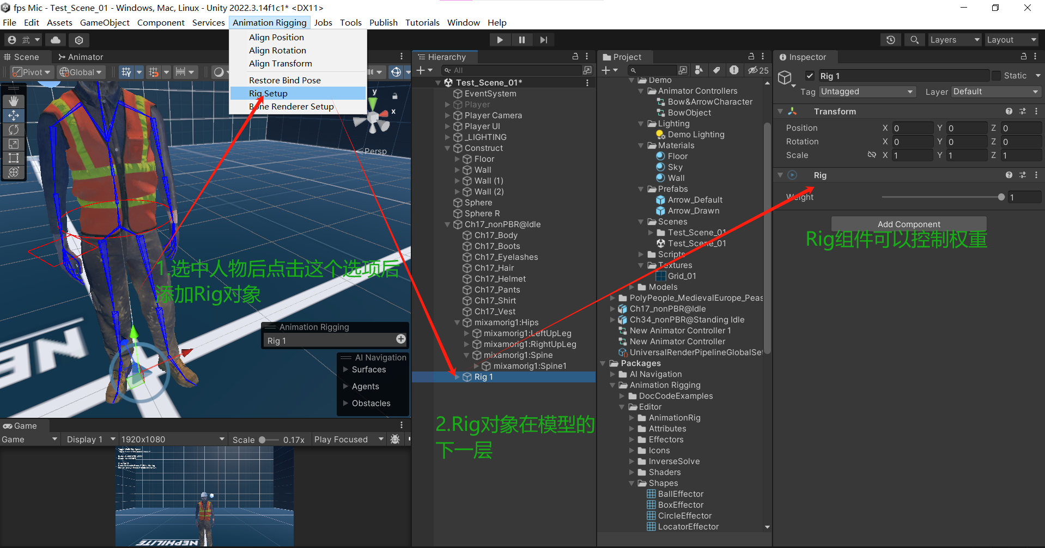Toggle Rig 1 active checkbox
Viewport: 1045px width, 548px height.
(810, 76)
